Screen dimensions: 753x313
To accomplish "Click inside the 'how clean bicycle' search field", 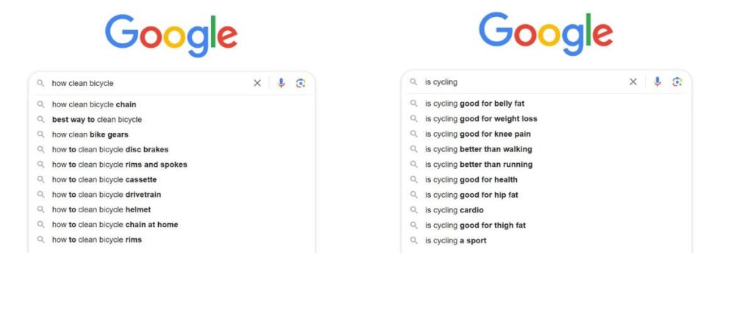I will point(147,83).
